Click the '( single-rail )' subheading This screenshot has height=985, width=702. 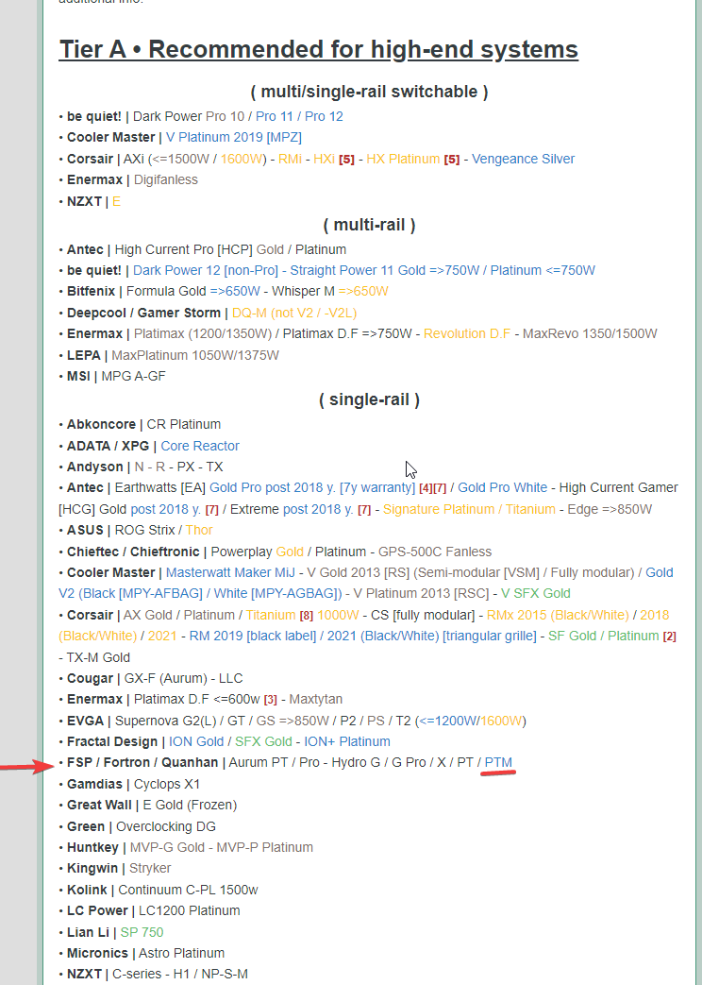pos(369,399)
